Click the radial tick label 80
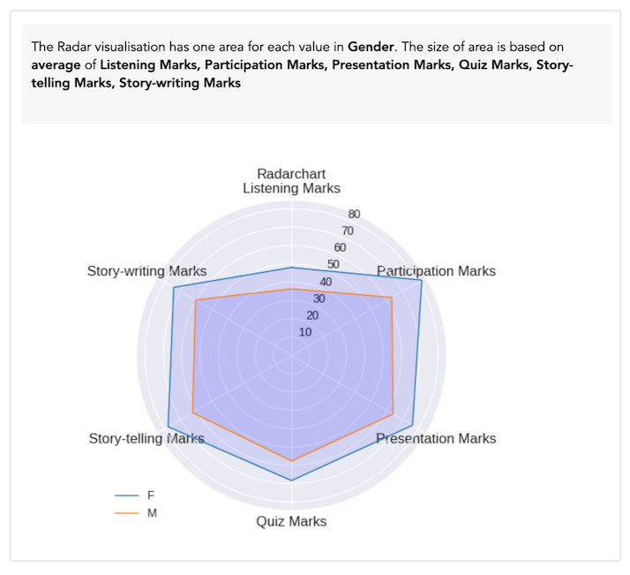630x575 pixels. click(354, 214)
